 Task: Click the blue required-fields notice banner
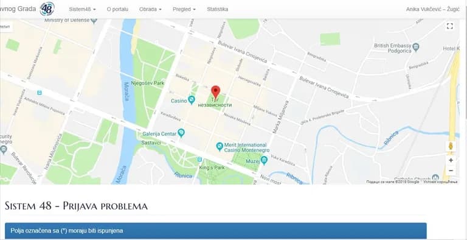pos(216,231)
